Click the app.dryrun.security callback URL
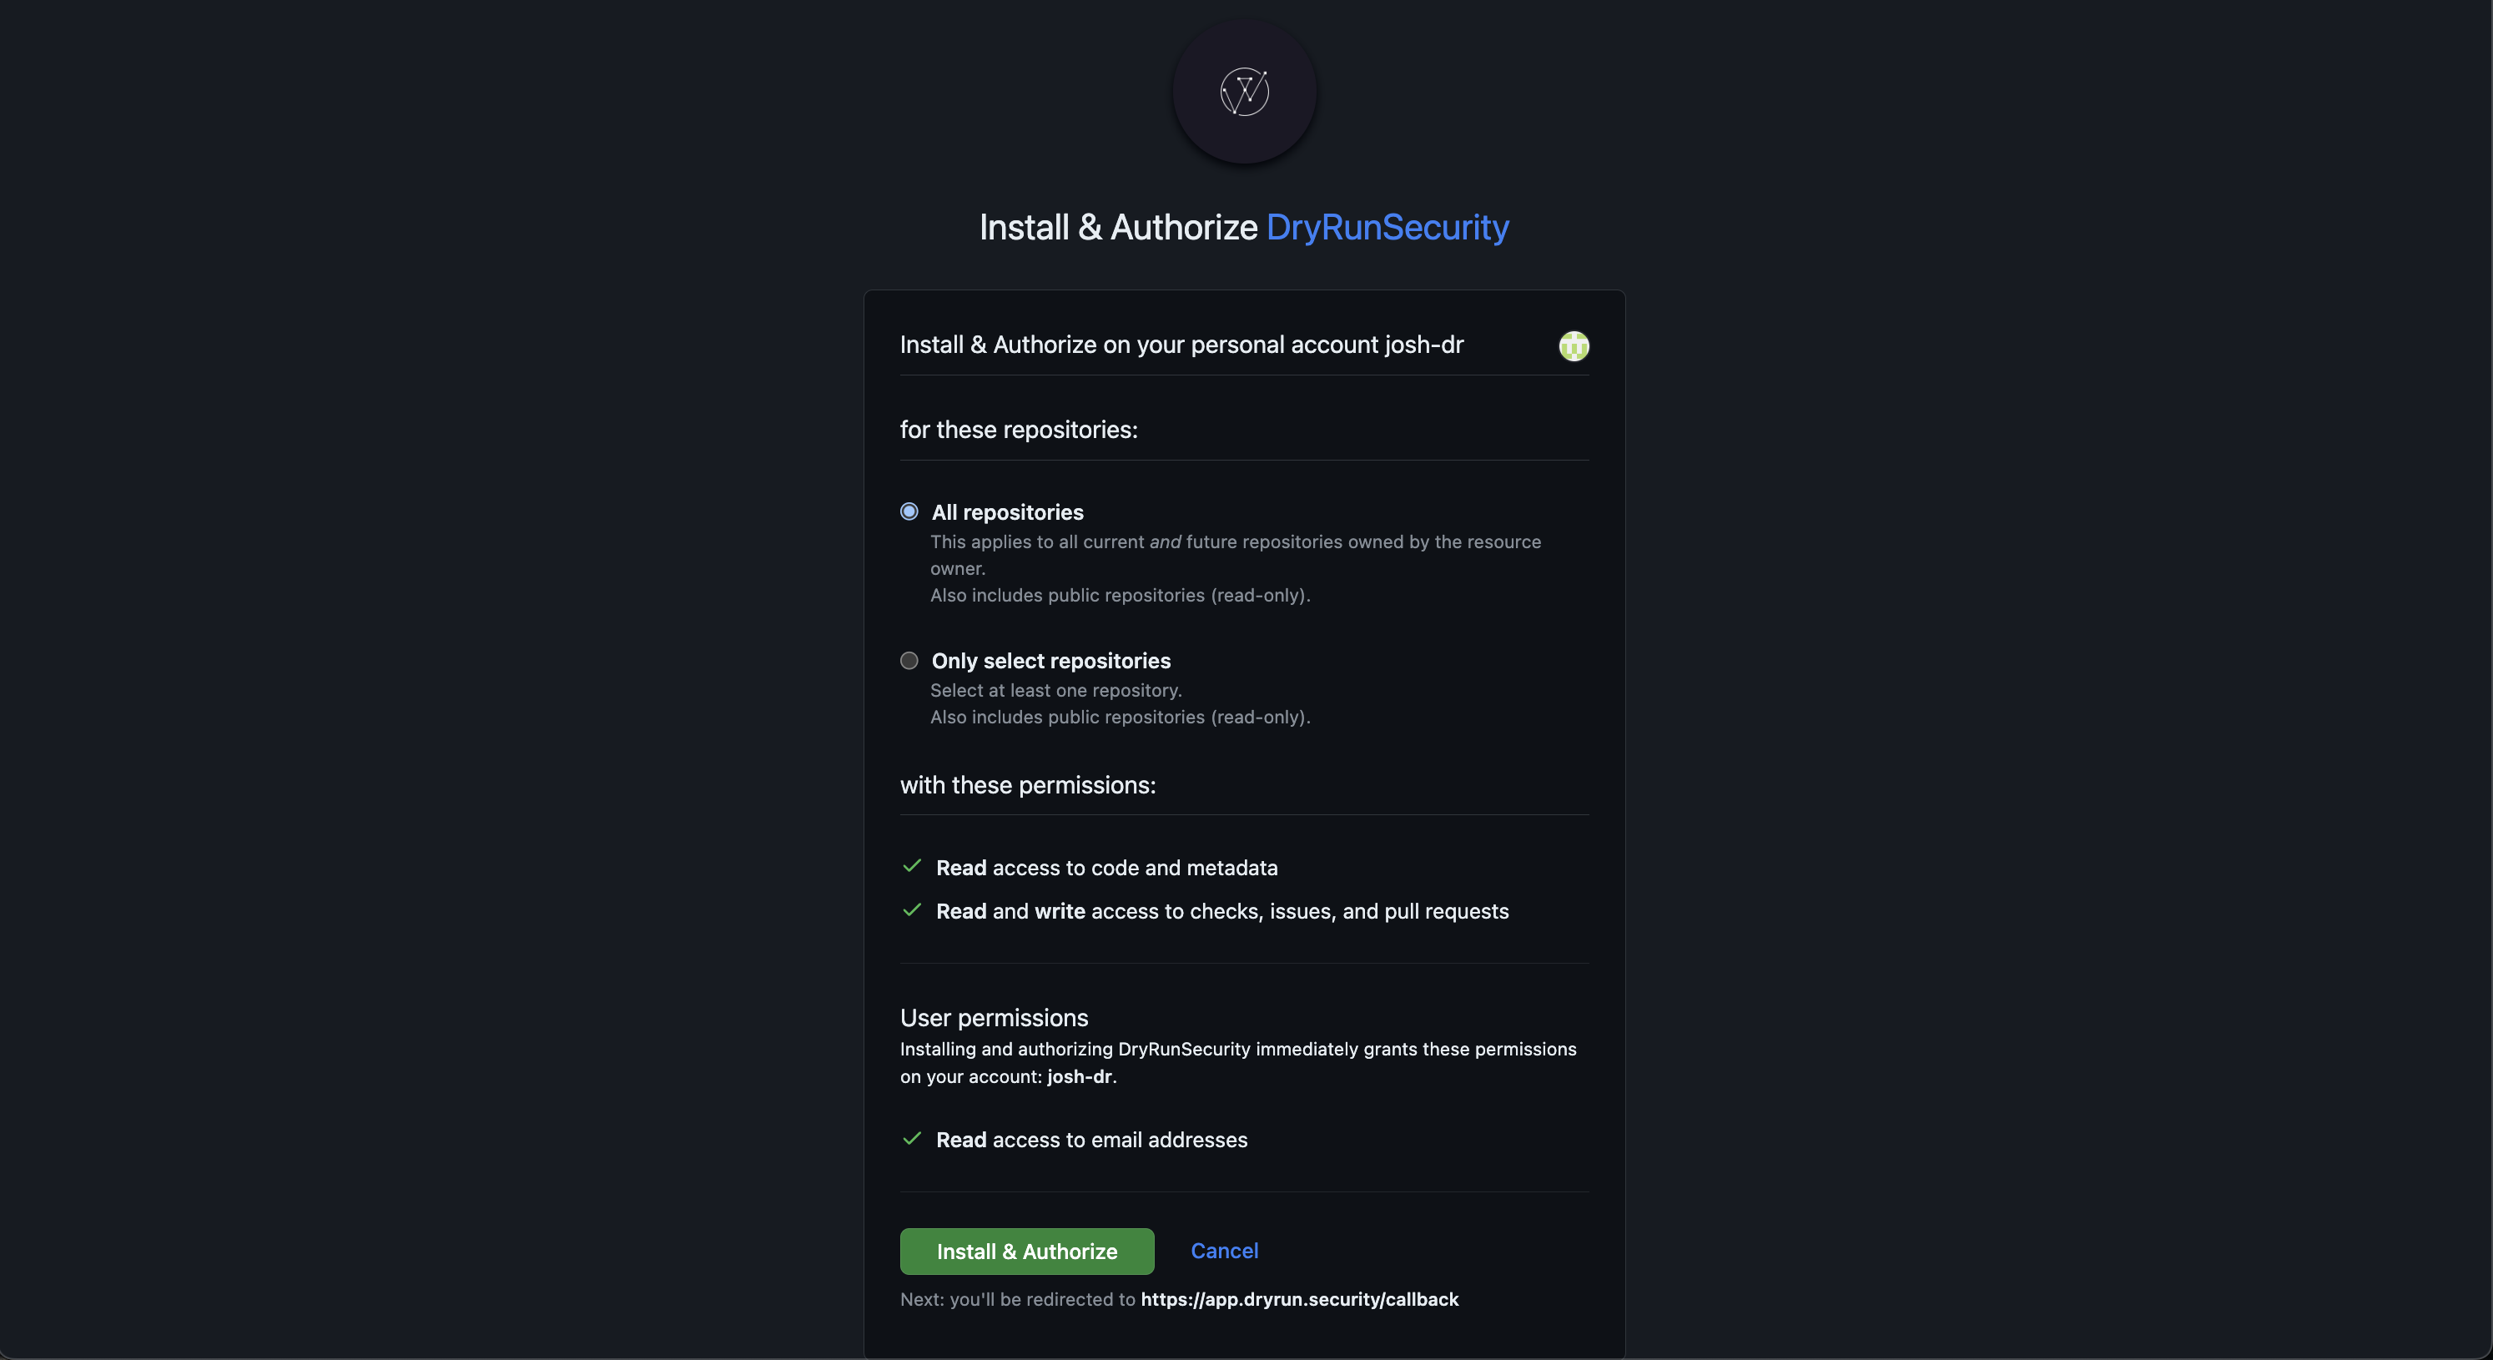The width and height of the screenshot is (2493, 1360). click(x=1301, y=1300)
